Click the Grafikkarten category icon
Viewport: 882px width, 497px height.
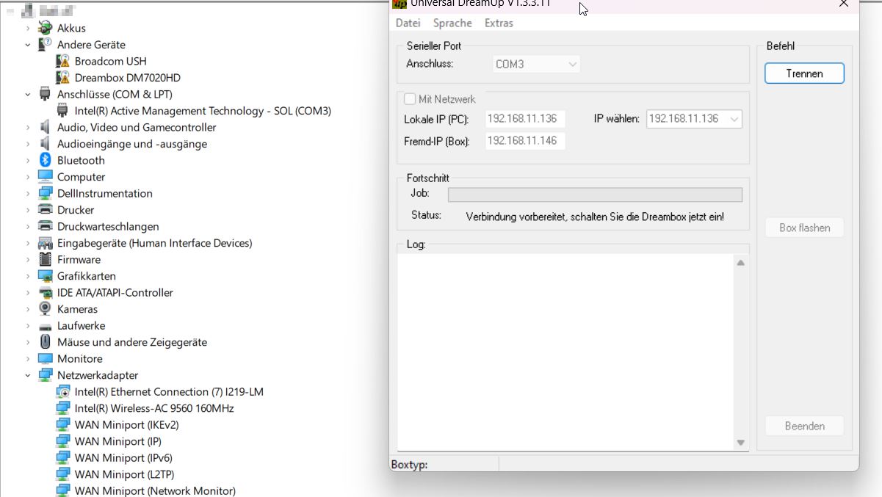tap(45, 276)
